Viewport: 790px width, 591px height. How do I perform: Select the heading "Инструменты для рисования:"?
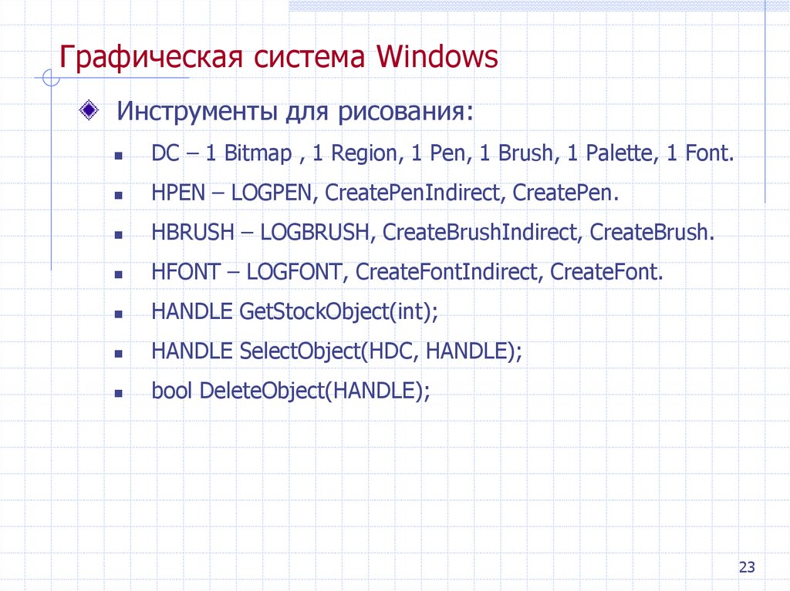point(295,111)
